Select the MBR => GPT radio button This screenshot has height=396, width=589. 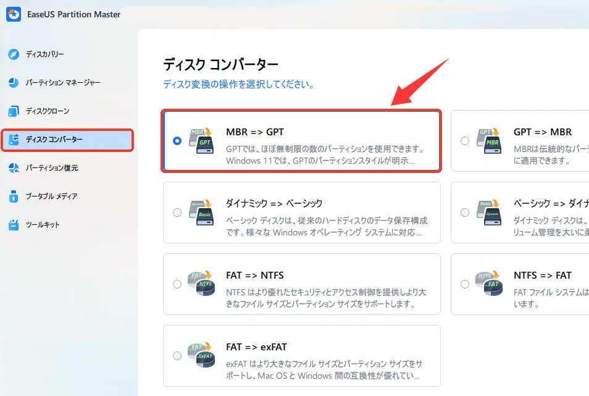(177, 141)
